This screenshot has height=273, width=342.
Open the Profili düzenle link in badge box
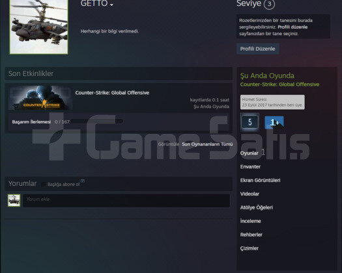(292, 27)
